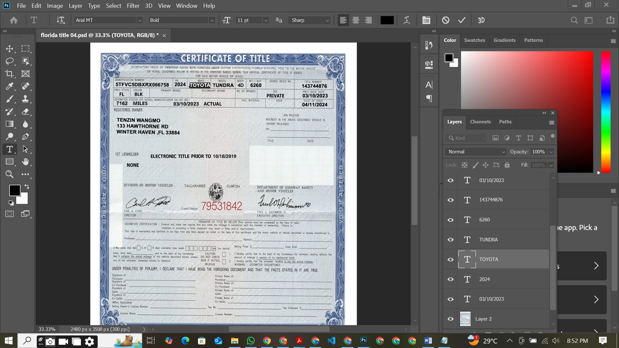This screenshot has width=619, height=348.
Task: Select the Eyedropper tool
Action: [10, 86]
